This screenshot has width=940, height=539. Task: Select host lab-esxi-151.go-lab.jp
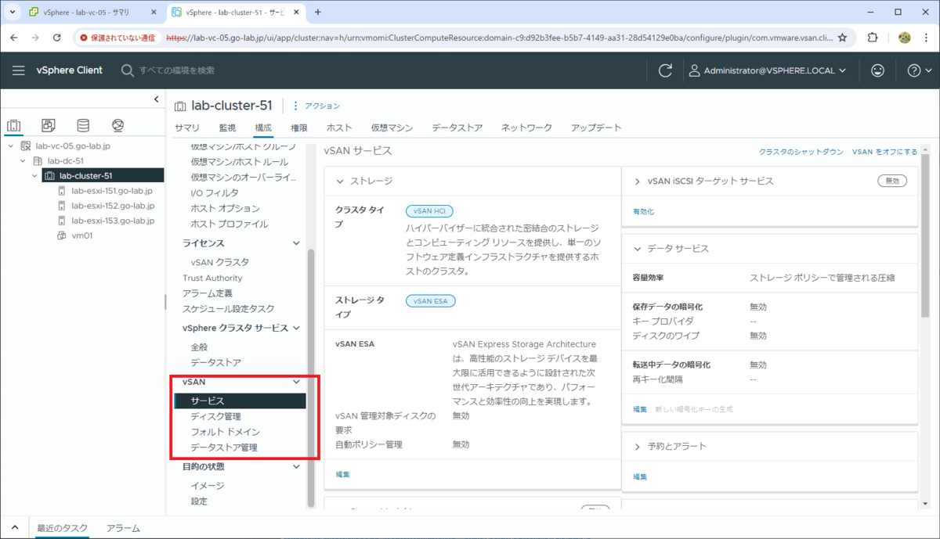112,191
